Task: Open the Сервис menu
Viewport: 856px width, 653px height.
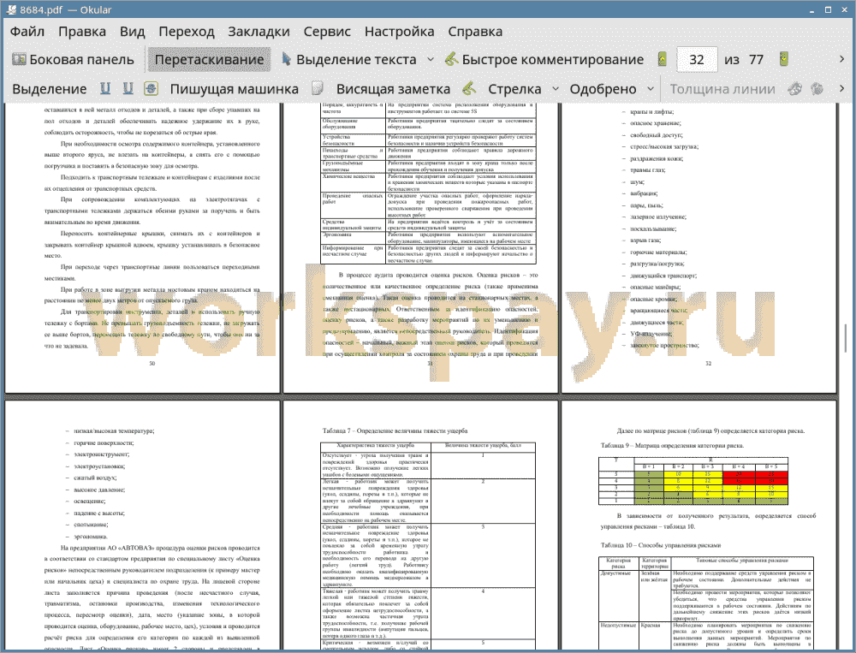Action: [x=327, y=32]
